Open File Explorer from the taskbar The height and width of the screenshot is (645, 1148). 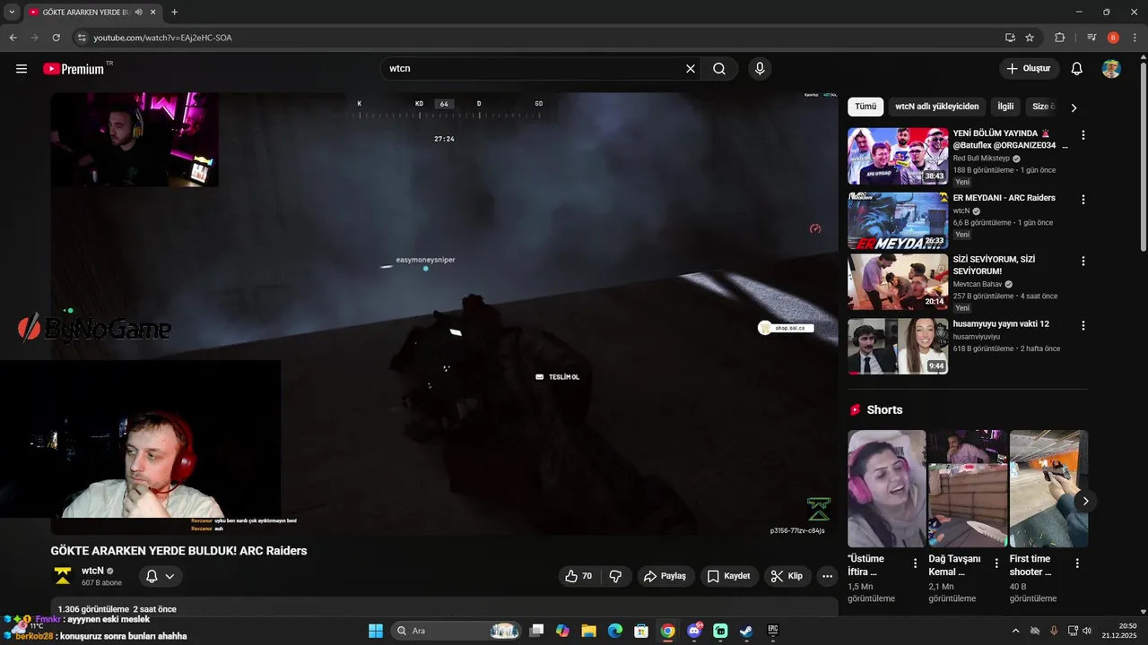(588, 631)
